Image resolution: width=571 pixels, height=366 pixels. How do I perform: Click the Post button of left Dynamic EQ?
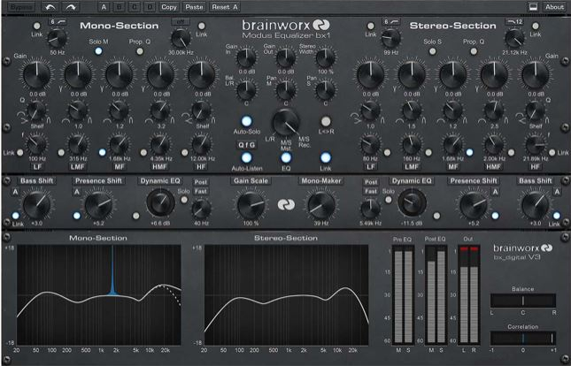tap(201, 182)
